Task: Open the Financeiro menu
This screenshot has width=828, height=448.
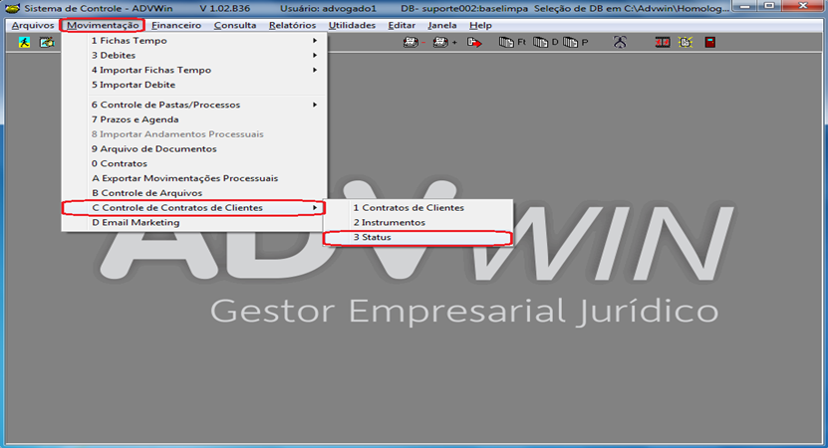Action: click(x=175, y=25)
